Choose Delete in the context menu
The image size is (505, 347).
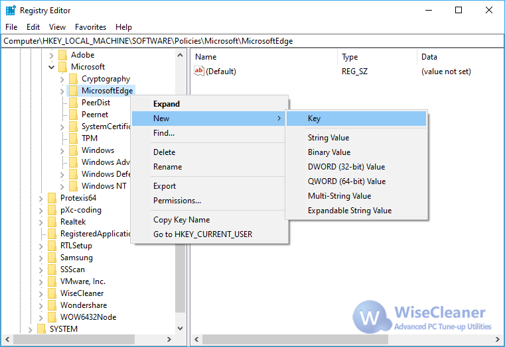pyautogui.click(x=209, y=152)
